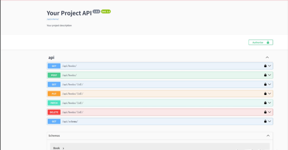Click lock icon on DELETE /api/books/{id}/ row
The image size is (288, 150).
265,112
